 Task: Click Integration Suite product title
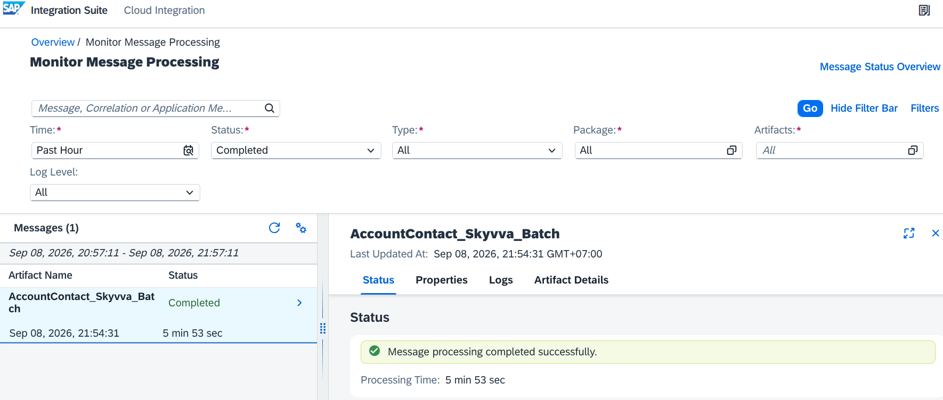coord(69,10)
